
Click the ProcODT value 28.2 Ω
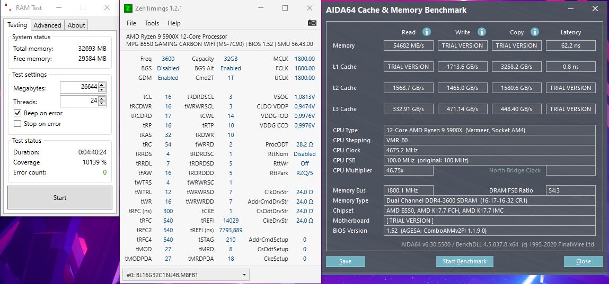(304, 144)
